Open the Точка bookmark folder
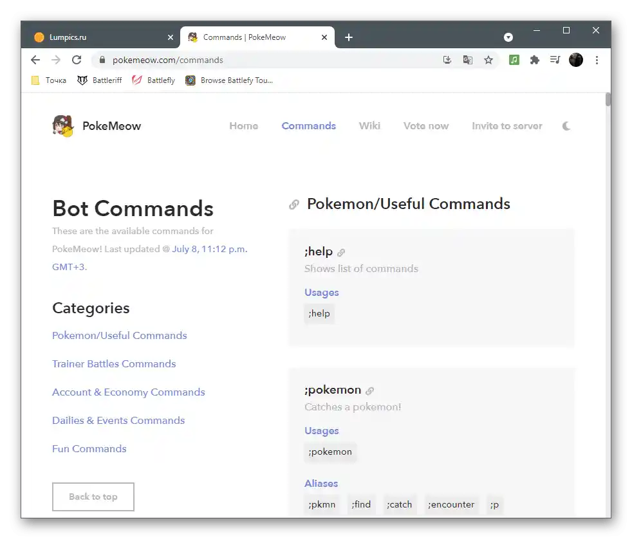The image size is (632, 539). click(x=49, y=80)
